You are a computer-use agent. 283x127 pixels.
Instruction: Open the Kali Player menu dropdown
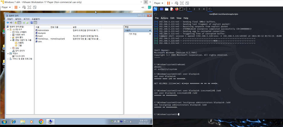pos(159,3)
